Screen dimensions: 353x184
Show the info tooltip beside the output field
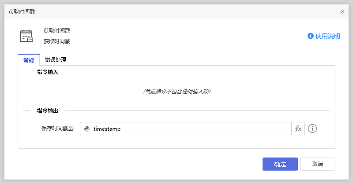(x=313, y=129)
